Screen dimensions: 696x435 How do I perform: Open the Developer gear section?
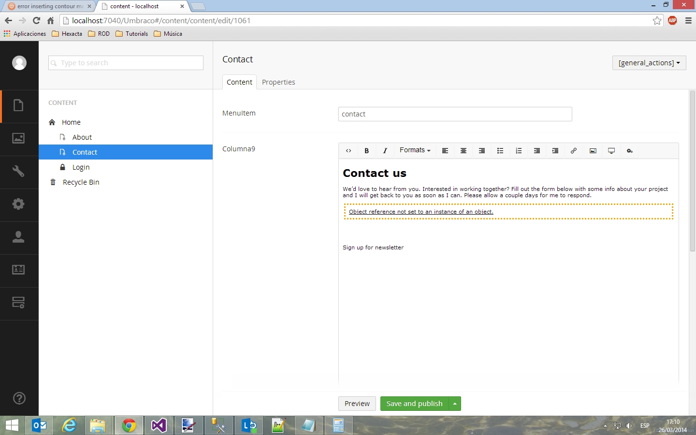(x=18, y=204)
